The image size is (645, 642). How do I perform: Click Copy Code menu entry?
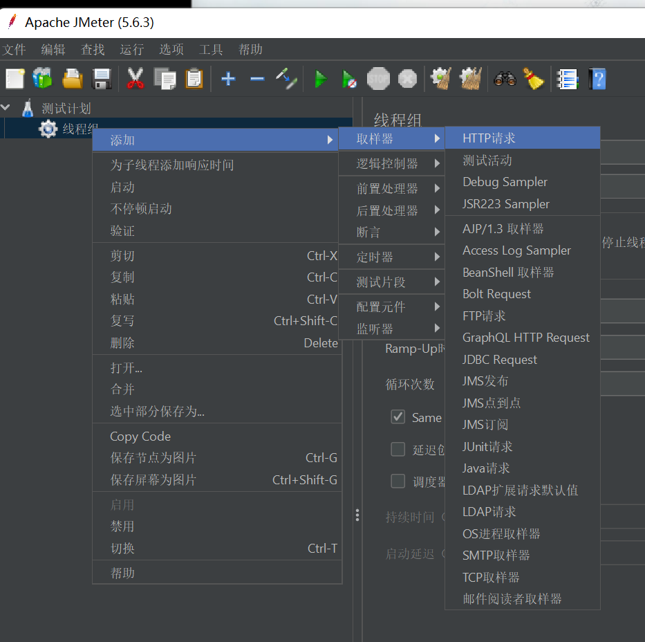point(217,437)
